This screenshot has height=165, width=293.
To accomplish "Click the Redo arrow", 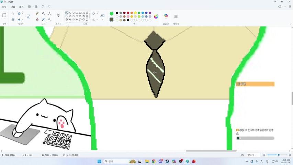I will click(49, 7).
